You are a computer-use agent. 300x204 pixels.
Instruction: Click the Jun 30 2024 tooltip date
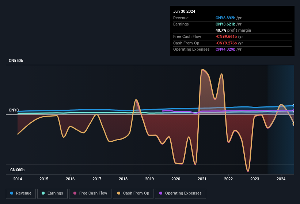click(184, 11)
